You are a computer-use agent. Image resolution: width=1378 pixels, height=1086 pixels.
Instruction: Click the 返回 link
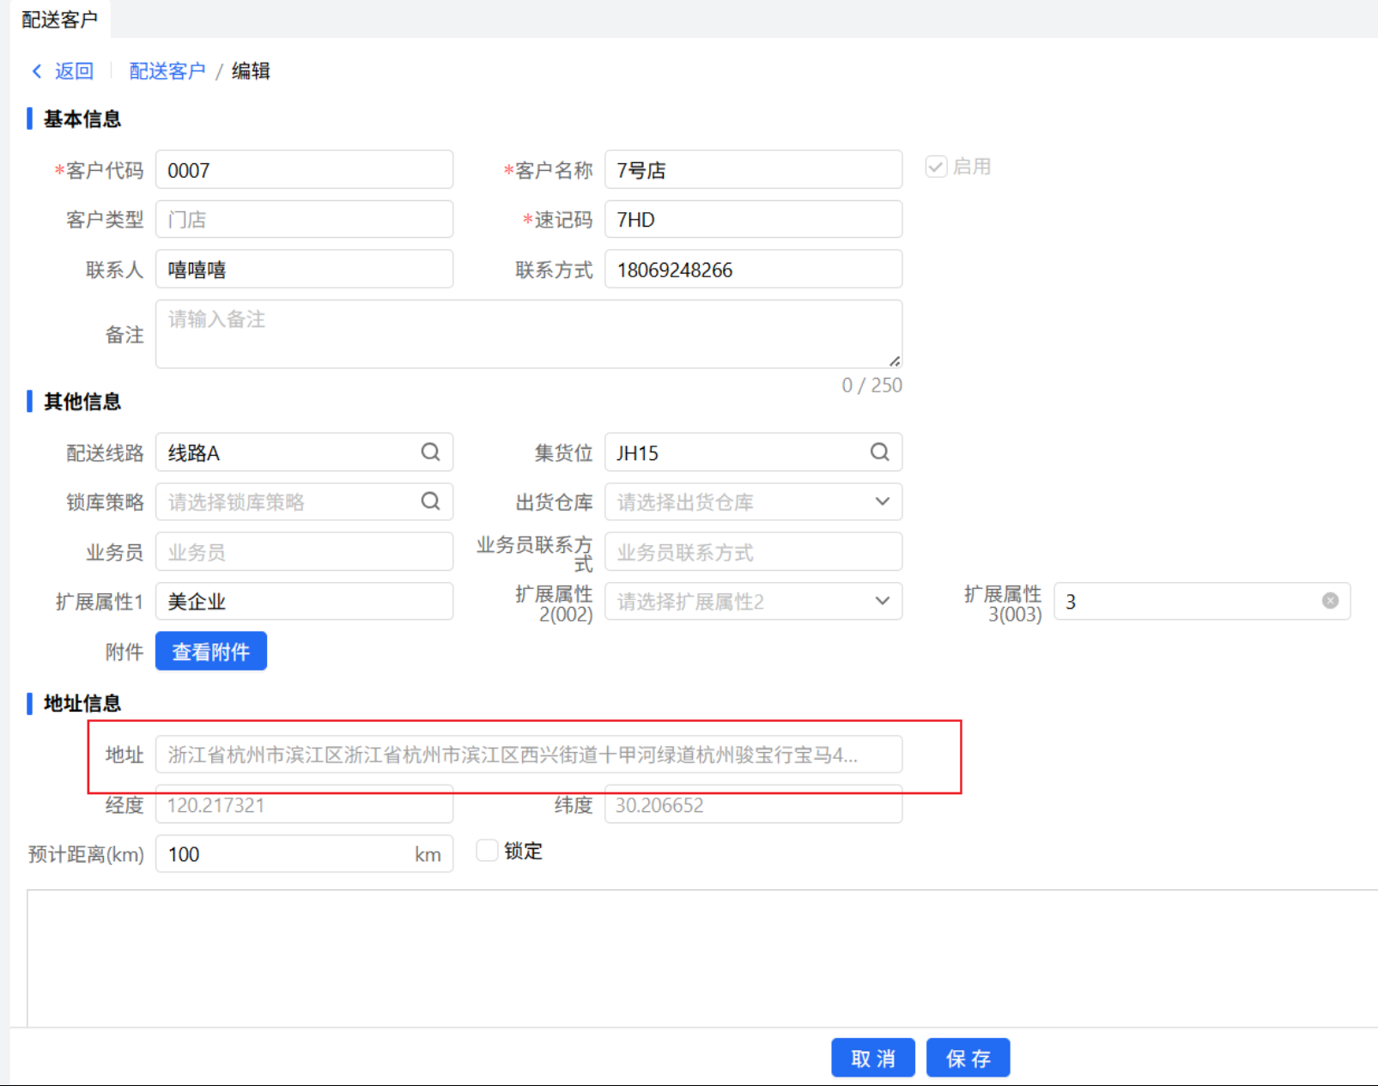pos(75,71)
